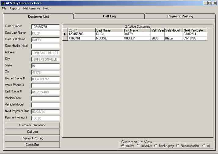Click the Close/Exit button
This screenshot has height=154, width=218.
[x=32, y=145]
